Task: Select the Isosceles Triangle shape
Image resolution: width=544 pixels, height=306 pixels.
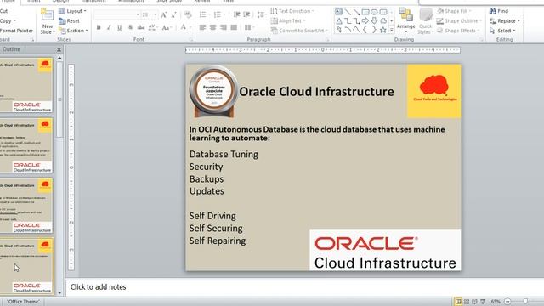Action: (x=338, y=21)
